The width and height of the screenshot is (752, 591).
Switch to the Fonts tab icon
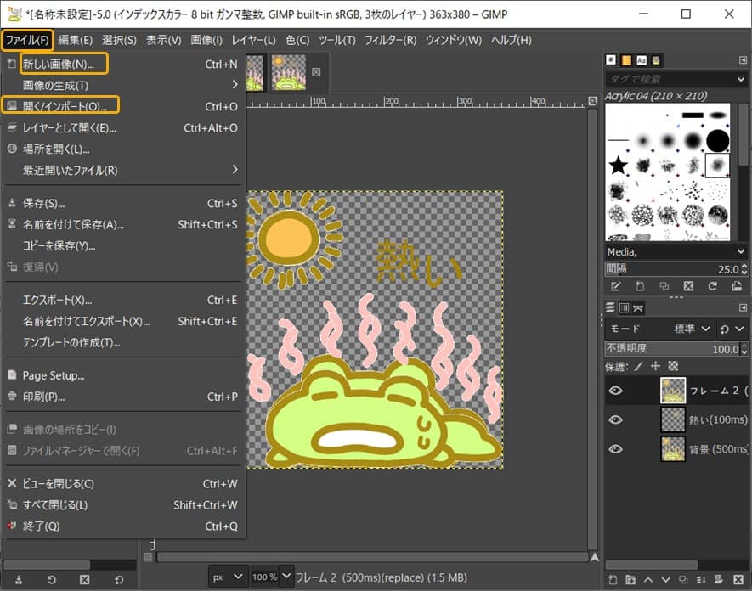point(641,60)
